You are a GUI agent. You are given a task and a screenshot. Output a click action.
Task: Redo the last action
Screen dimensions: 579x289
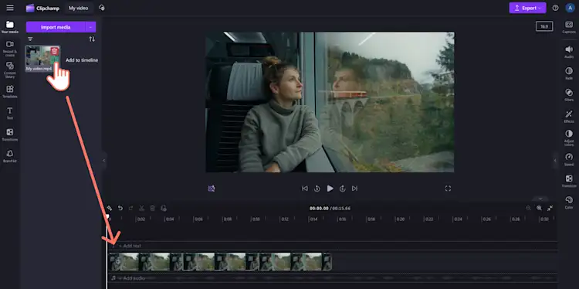(130, 208)
